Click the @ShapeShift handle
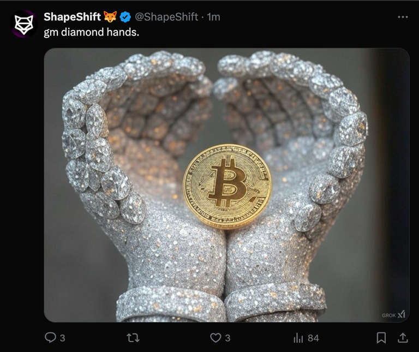The width and height of the screenshot is (419, 352). (x=166, y=17)
